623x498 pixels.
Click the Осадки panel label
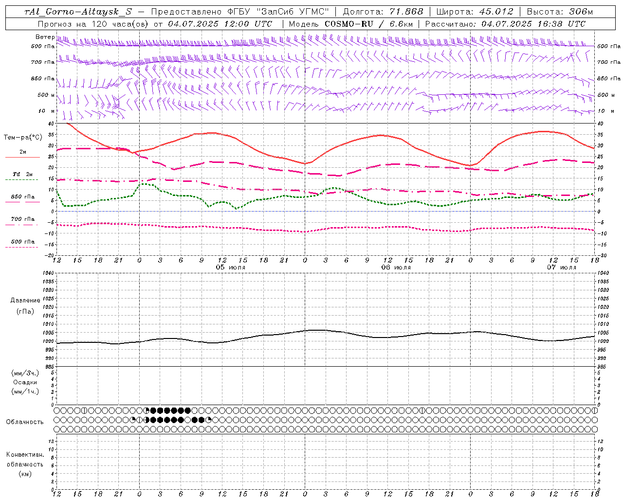(25, 382)
